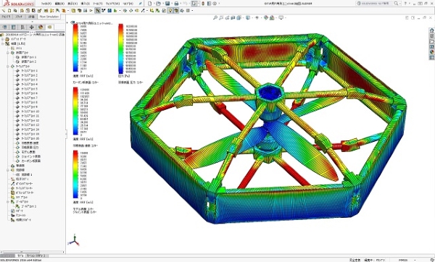Click the Save icon in the top toolbar
This screenshot has height=262, width=435.
tap(167, 4)
